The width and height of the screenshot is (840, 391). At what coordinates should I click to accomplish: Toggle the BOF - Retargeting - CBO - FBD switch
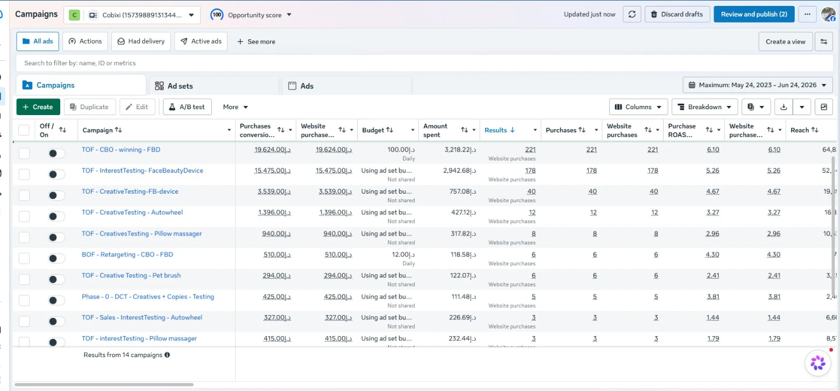56,258
